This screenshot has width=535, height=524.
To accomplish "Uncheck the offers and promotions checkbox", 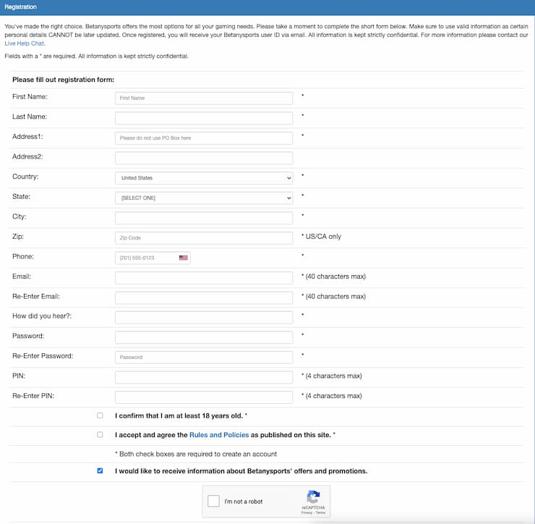I will (x=100, y=470).
